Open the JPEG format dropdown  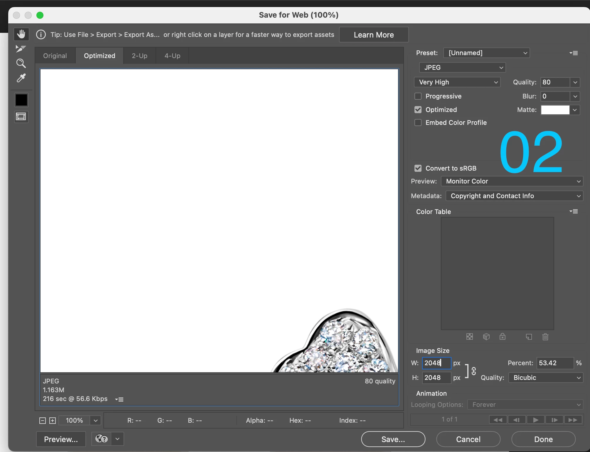[x=462, y=67]
